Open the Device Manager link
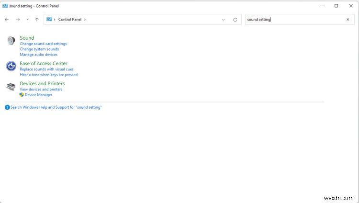The width and height of the screenshot is (359, 203). 38,95
